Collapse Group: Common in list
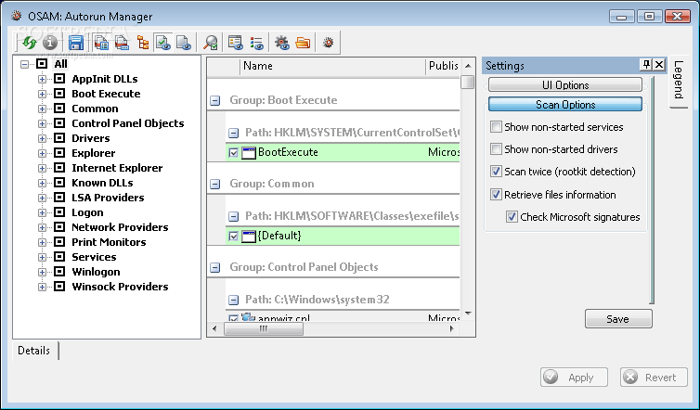Screen dimensions: 700x410 coord(215,184)
